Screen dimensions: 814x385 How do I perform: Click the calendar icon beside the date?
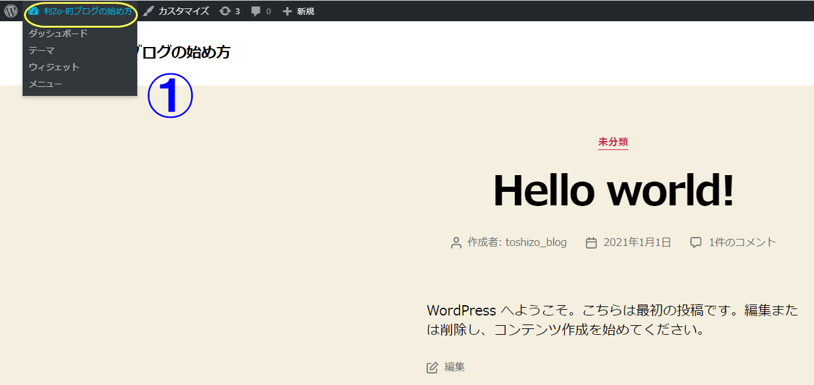click(x=591, y=243)
